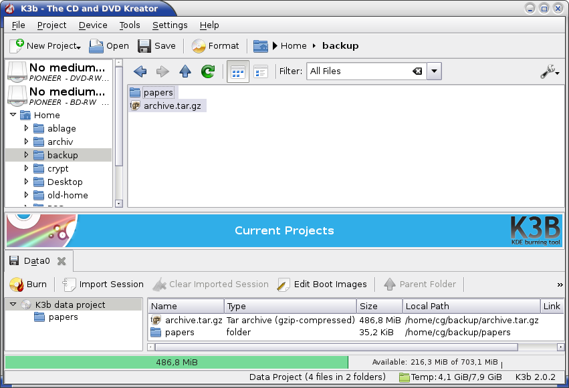Click the Import Session button
569x388 pixels.
(103, 284)
